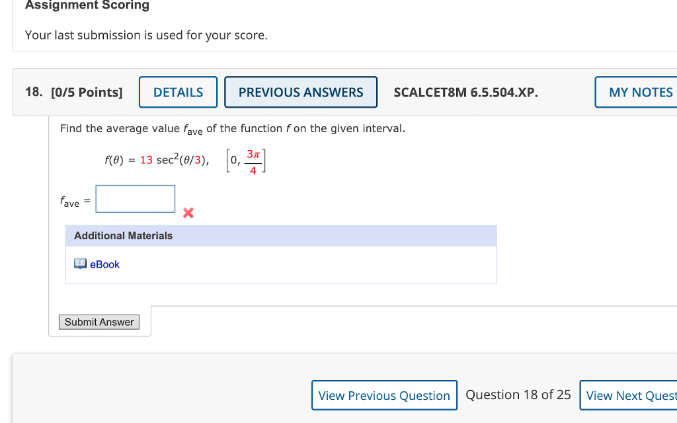
Task: Select question number 18 heading
Action: pyautogui.click(x=31, y=92)
